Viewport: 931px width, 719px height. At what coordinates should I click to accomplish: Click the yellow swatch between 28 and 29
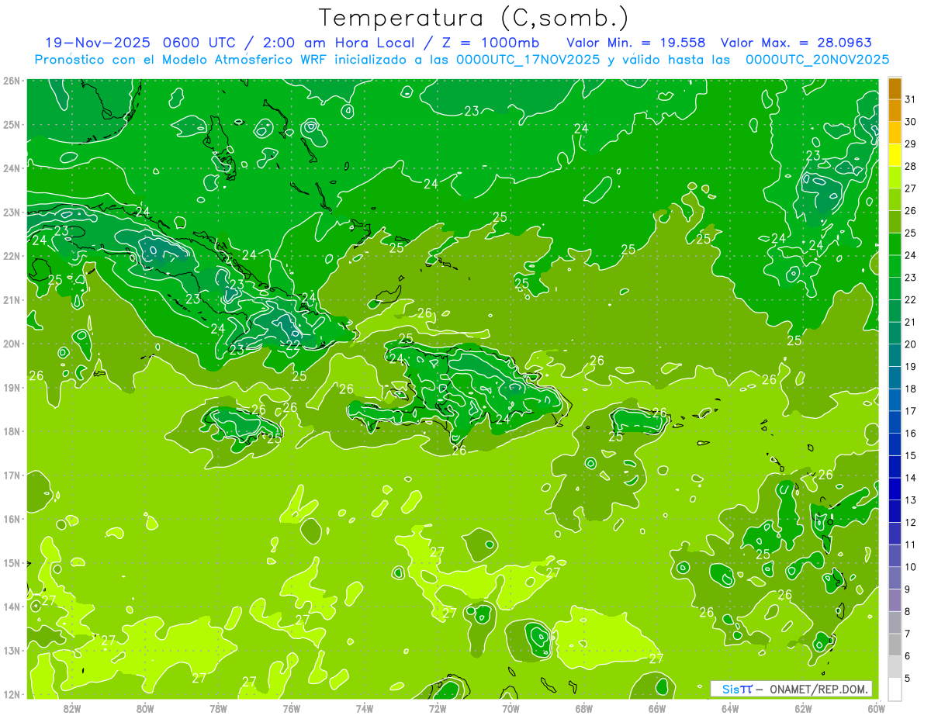tap(895, 155)
